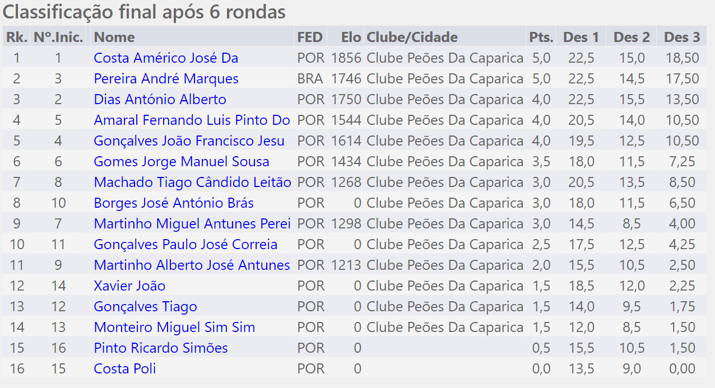Select Borges José António Brás link

pyautogui.click(x=174, y=203)
